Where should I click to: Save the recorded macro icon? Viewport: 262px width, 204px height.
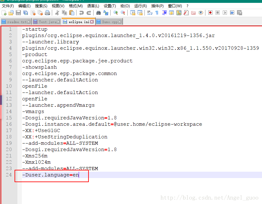[x=240, y=13]
